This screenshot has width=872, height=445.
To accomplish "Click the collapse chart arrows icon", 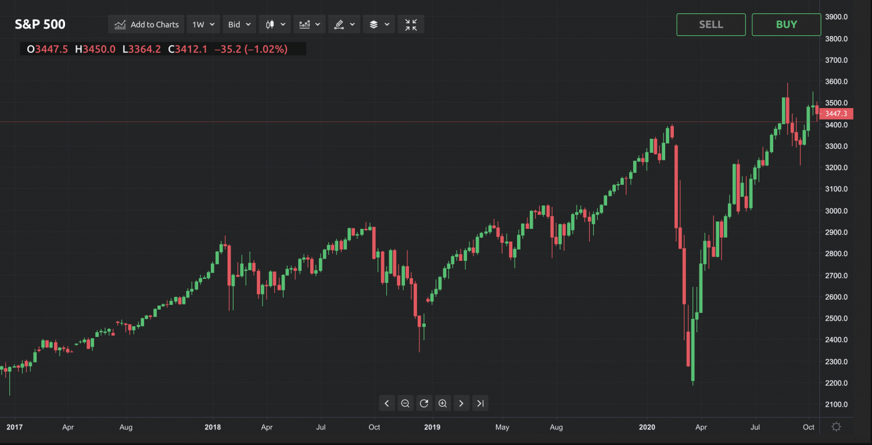I will pyautogui.click(x=411, y=24).
